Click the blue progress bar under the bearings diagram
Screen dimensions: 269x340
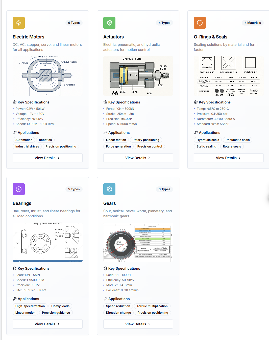(x=47, y=261)
